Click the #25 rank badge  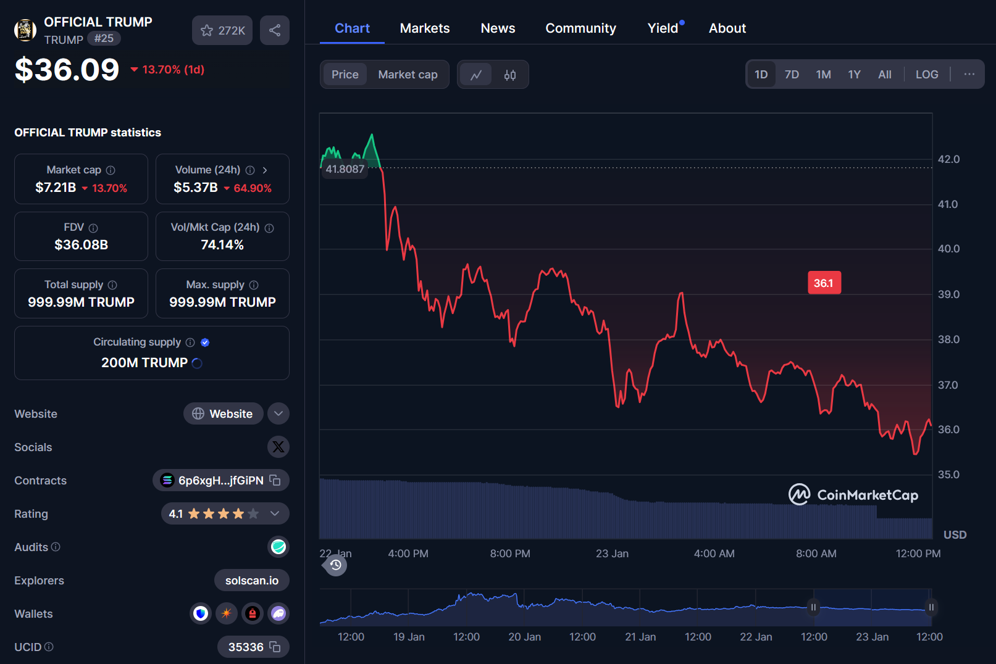104,38
